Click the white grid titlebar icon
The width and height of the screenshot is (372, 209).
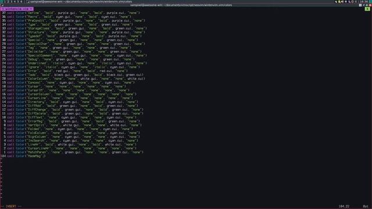[x=360, y=5]
